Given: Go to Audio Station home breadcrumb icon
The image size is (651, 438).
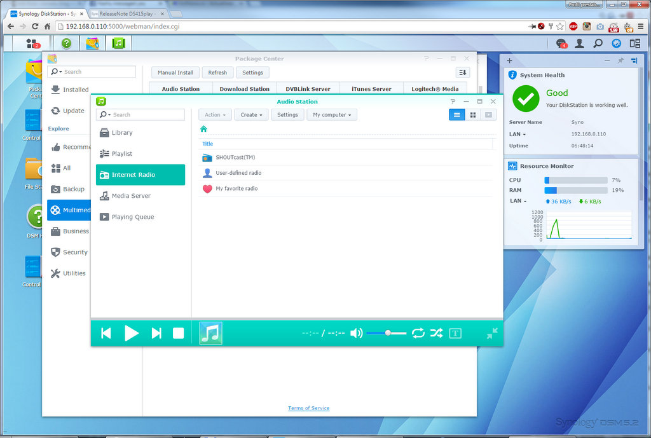Looking at the screenshot, I should click(203, 129).
